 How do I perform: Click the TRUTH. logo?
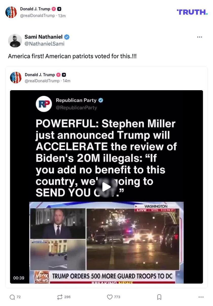tap(192, 12)
